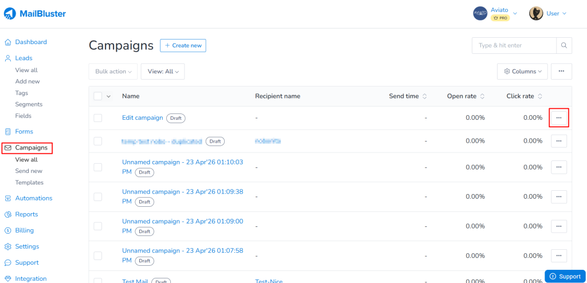This screenshot has height=283, width=587.
Task: Go to Dashboard in sidebar
Action: [x=31, y=42]
